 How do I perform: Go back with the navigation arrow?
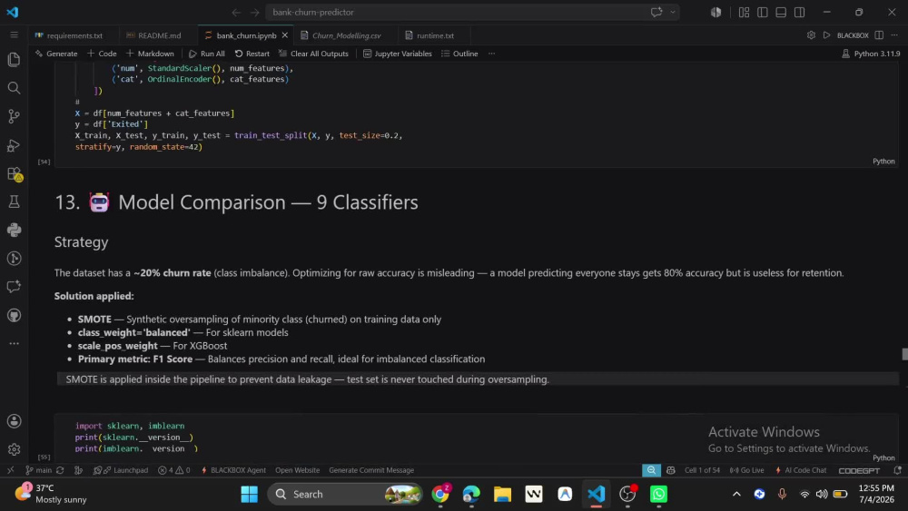236,12
